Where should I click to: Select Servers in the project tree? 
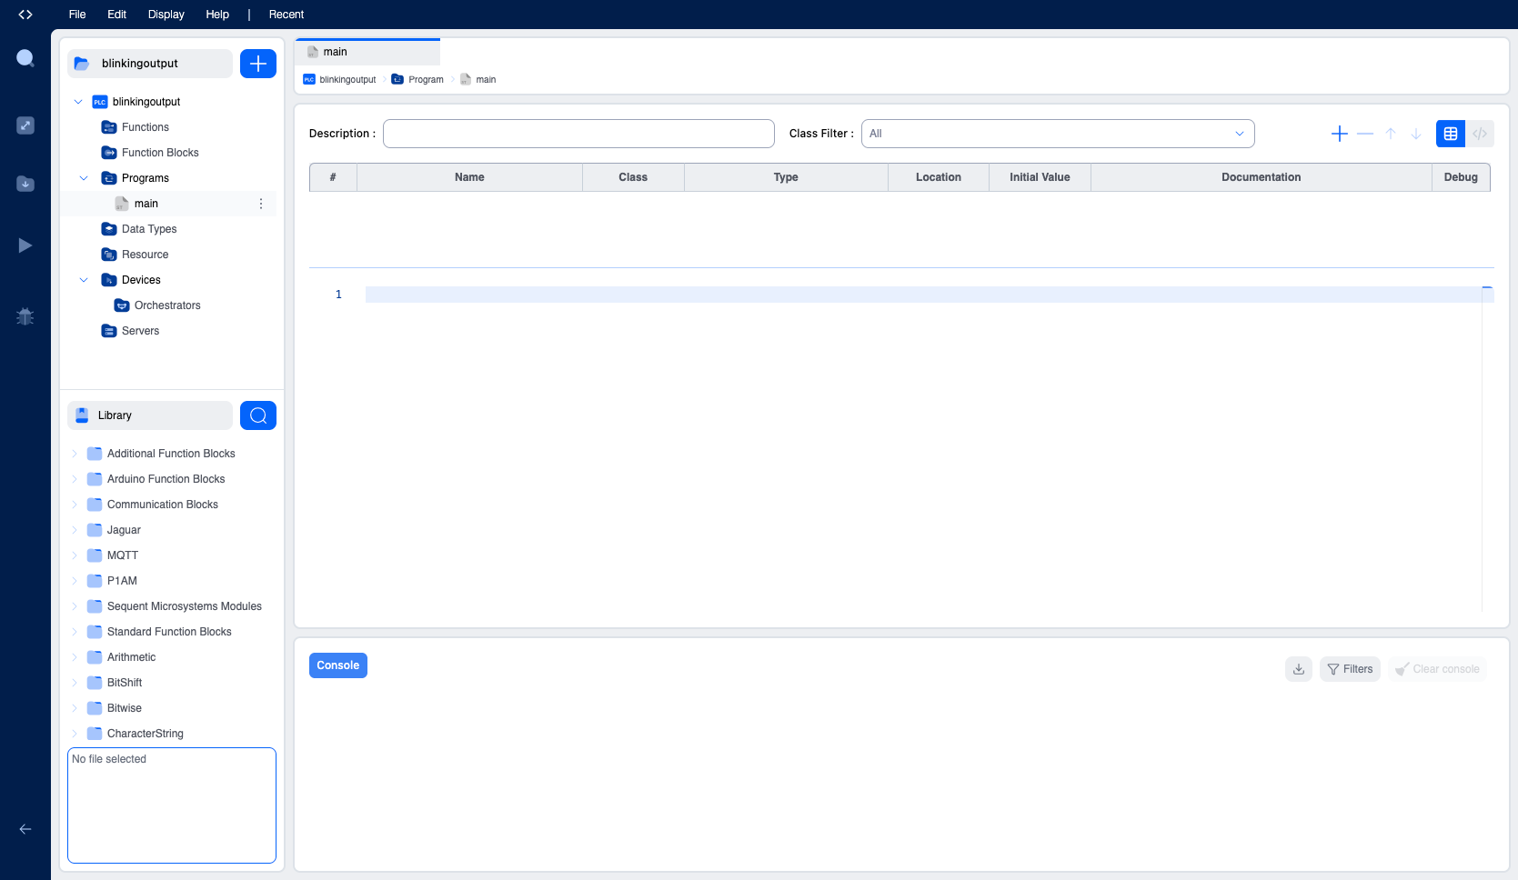point(140,331)
